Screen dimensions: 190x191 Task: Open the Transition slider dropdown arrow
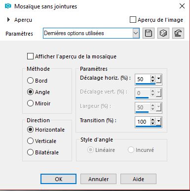pyautogui.click(x=158, y=122)
